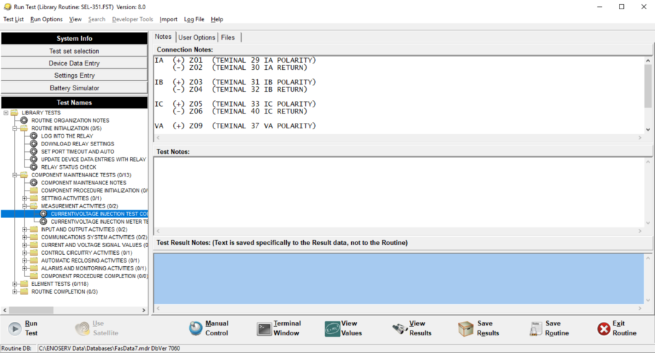Click the Run Test play icon
The width and height of the screenshot is (655, 353).
pos(14,328)
